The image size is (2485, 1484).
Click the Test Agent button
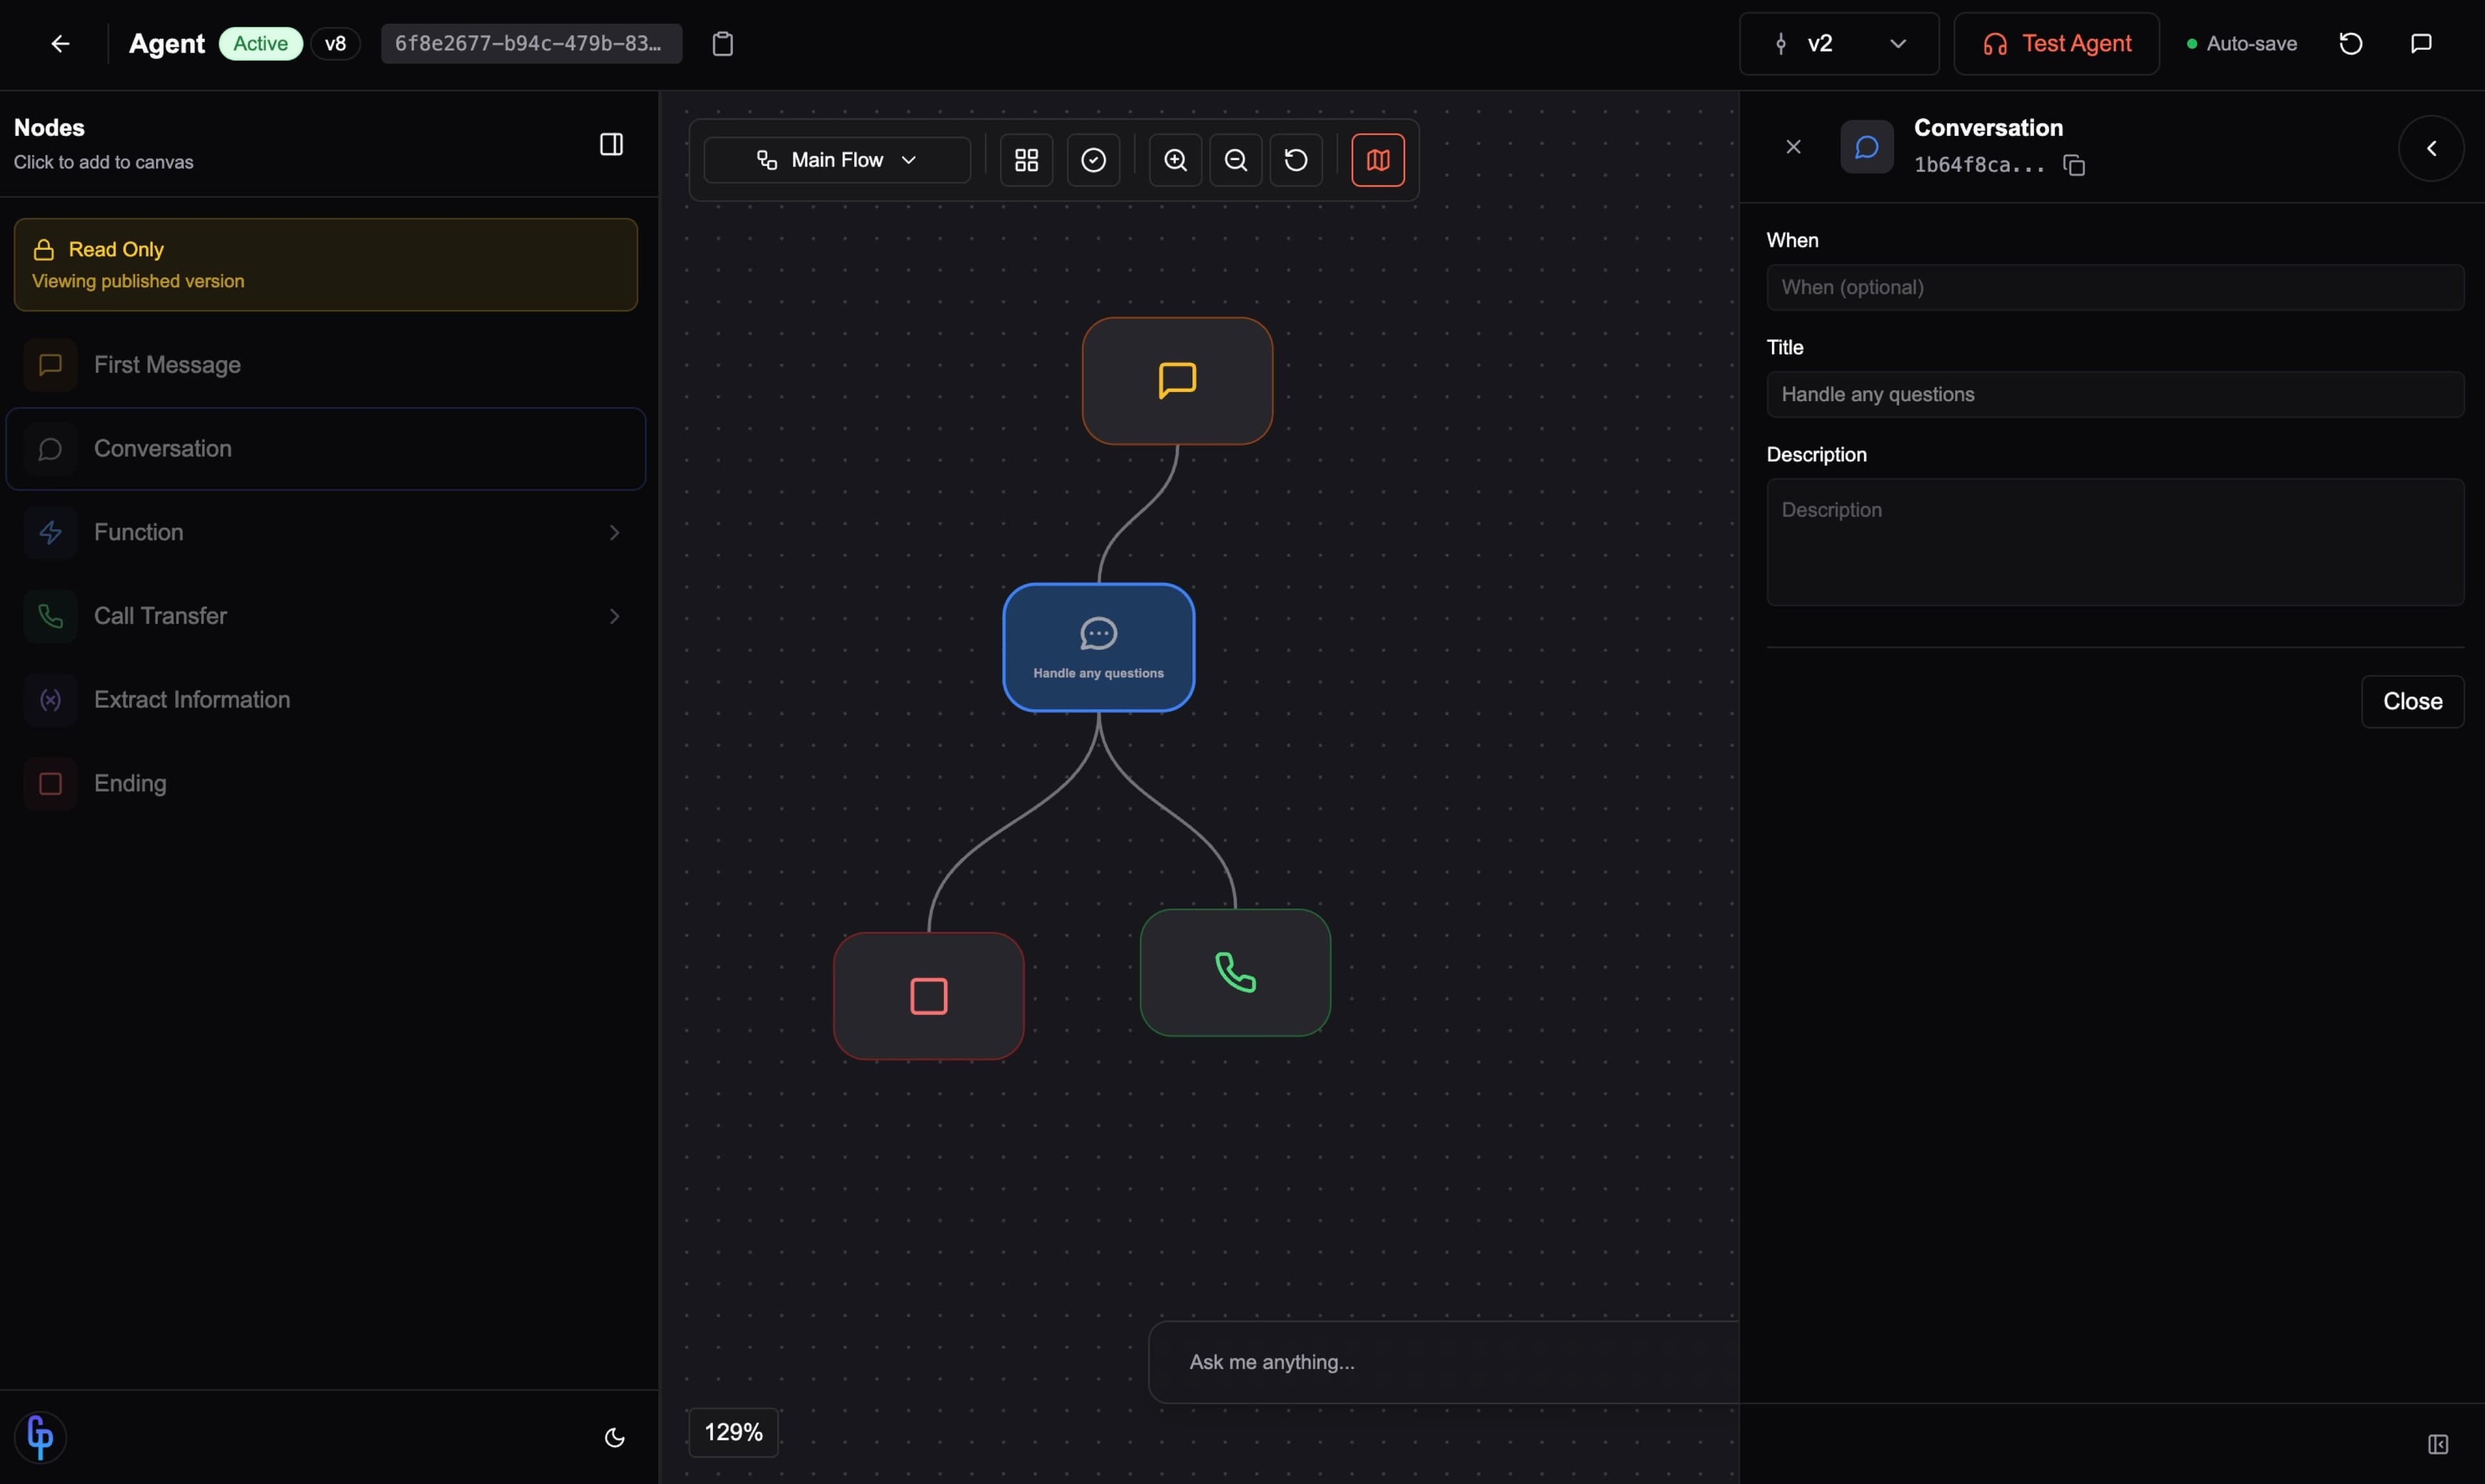click(2056, 44)
